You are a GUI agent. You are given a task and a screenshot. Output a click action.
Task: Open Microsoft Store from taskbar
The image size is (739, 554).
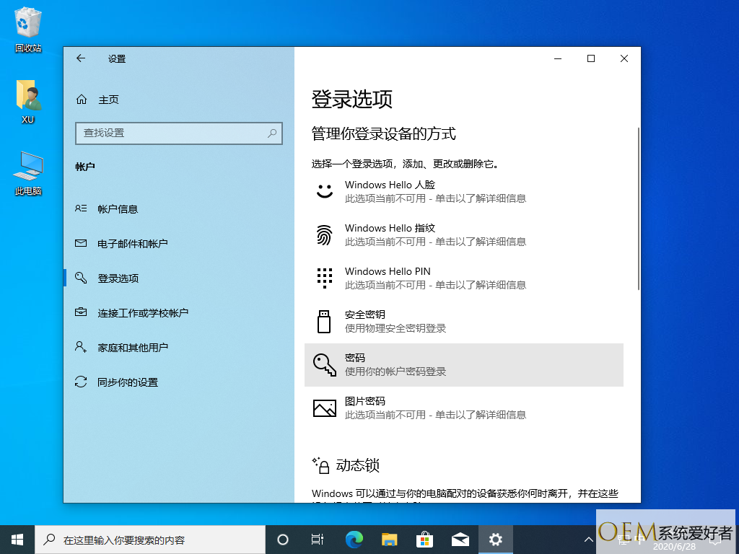tap(424, 540)
